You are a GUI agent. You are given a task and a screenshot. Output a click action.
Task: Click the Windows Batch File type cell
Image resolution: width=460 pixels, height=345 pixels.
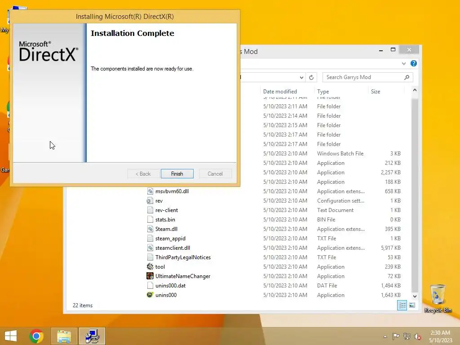341,154
